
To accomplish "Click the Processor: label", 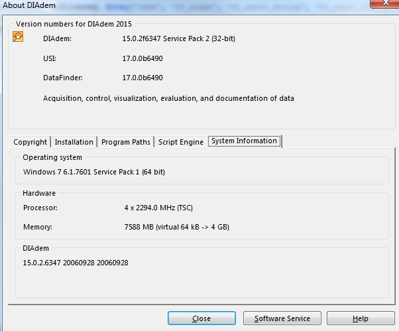I will (x=40, y=208).
